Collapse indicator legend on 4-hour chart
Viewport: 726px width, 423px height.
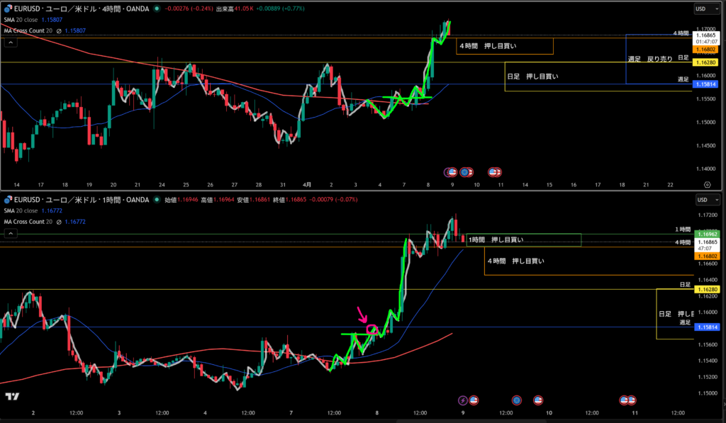pos(11,43)
